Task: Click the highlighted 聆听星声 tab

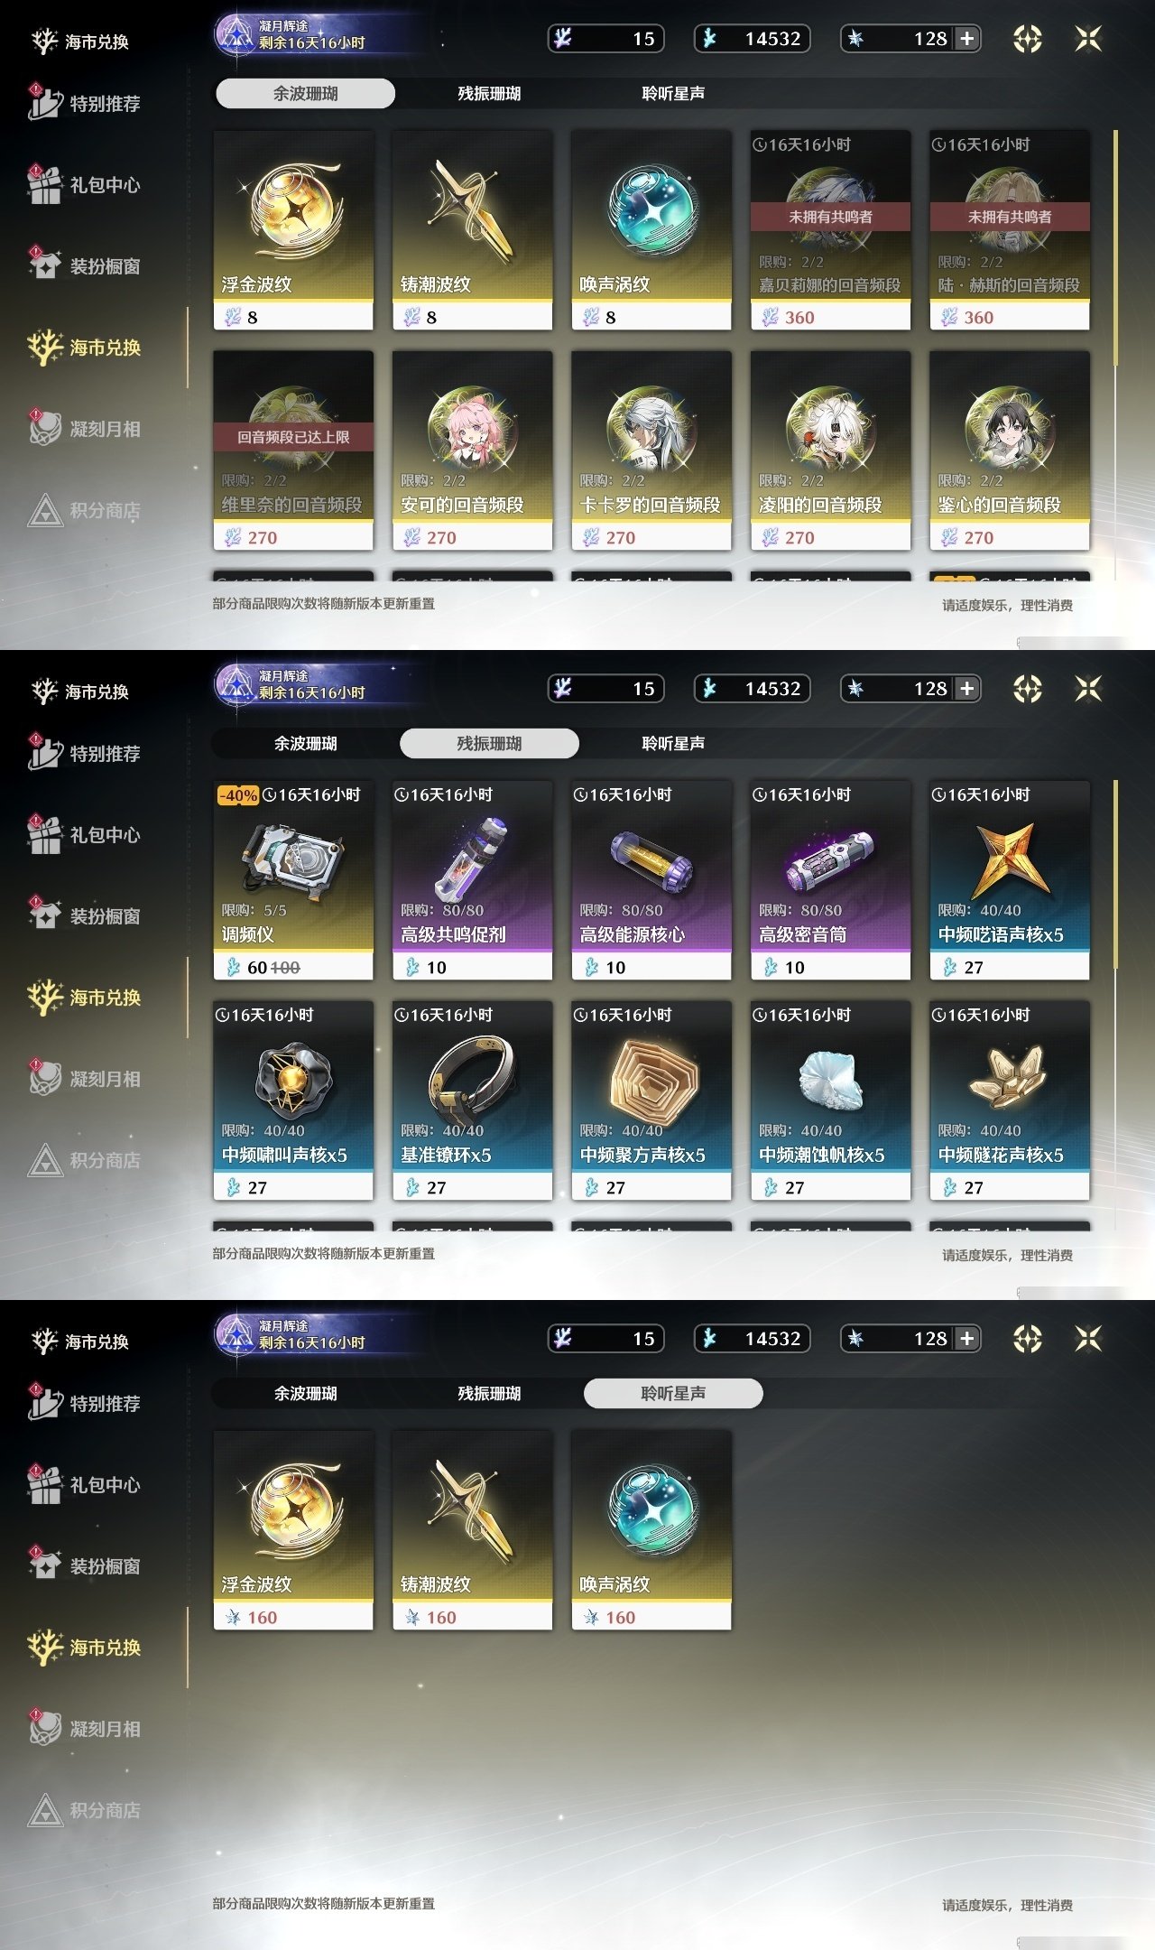Action: [673, 1393]
